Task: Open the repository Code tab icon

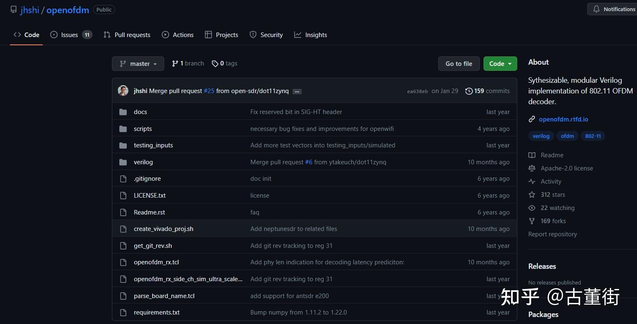Action: click(x=17, y=35)
